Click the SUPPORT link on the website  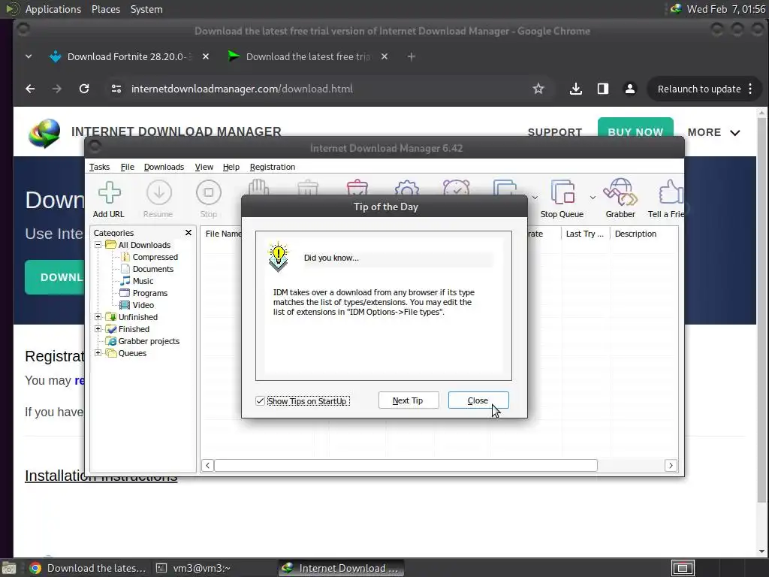pyautogui.click(x=555, y=132)
